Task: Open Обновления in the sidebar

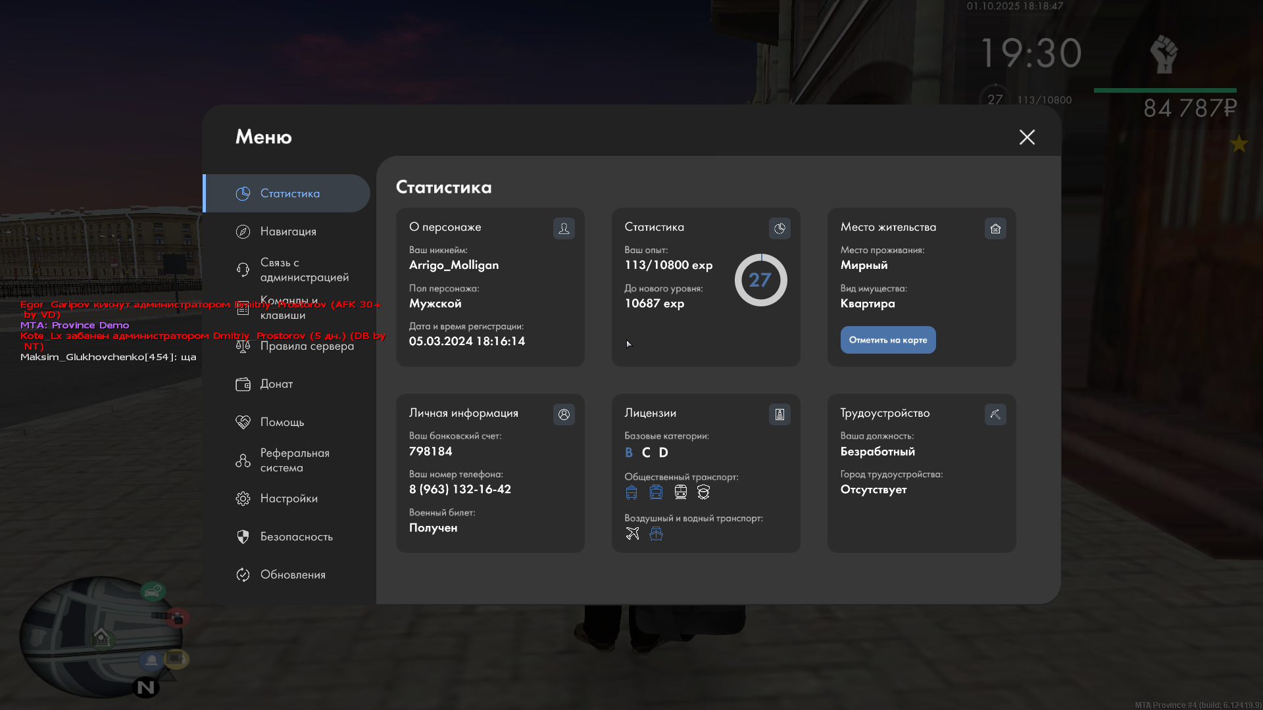Action: (293, 575)
